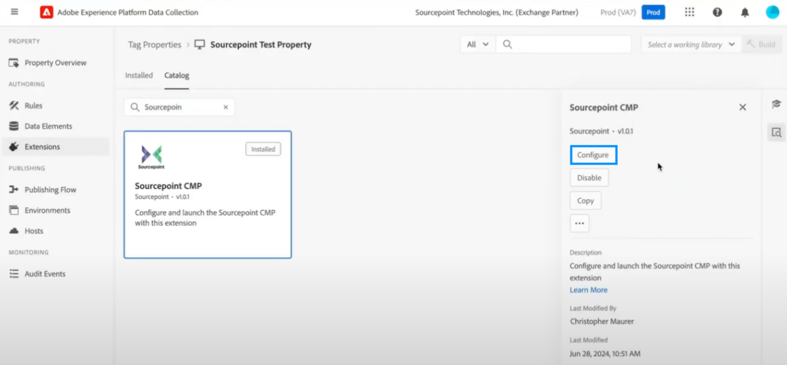Open the apps grid switcher
Screen dimensions: 787x365
tap(689, 12)
